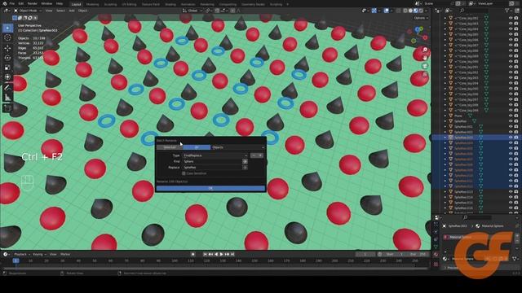Toggle viewport gizmos button
Image resolution: width=522 pixels, height=293 pixels.
(x=374, y=11)
